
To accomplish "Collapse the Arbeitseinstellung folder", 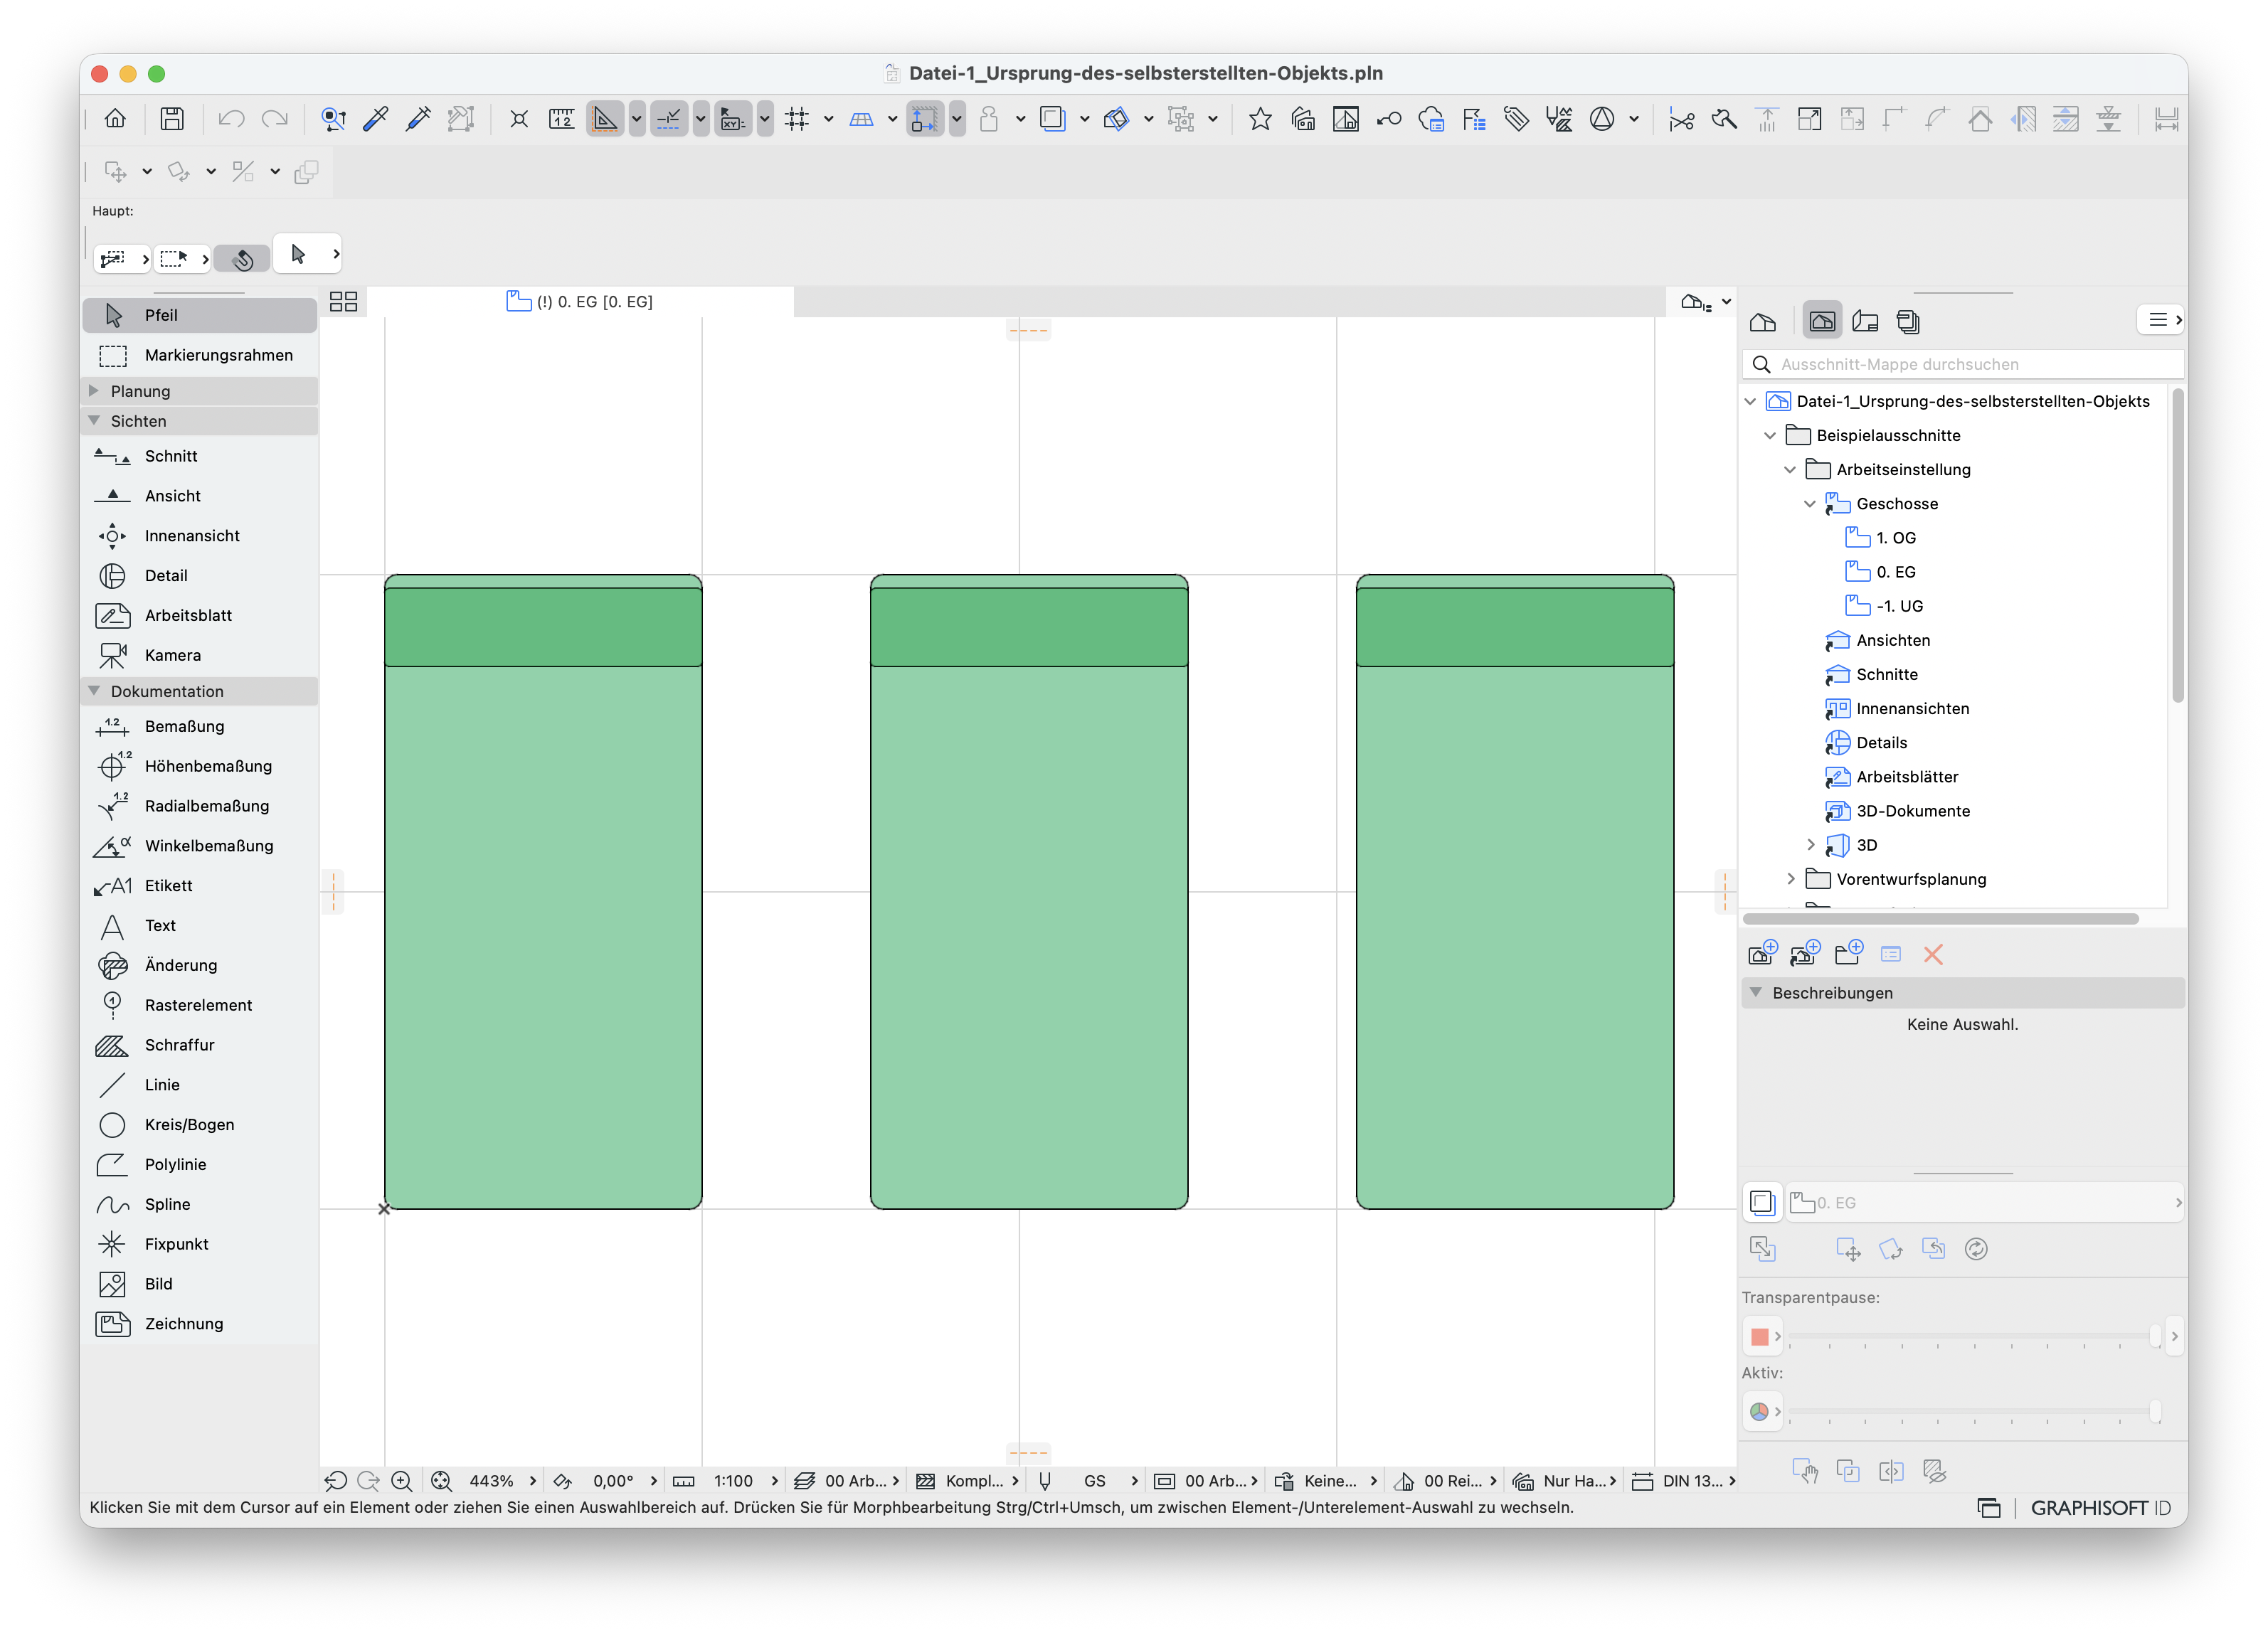I will [1790, 469].
